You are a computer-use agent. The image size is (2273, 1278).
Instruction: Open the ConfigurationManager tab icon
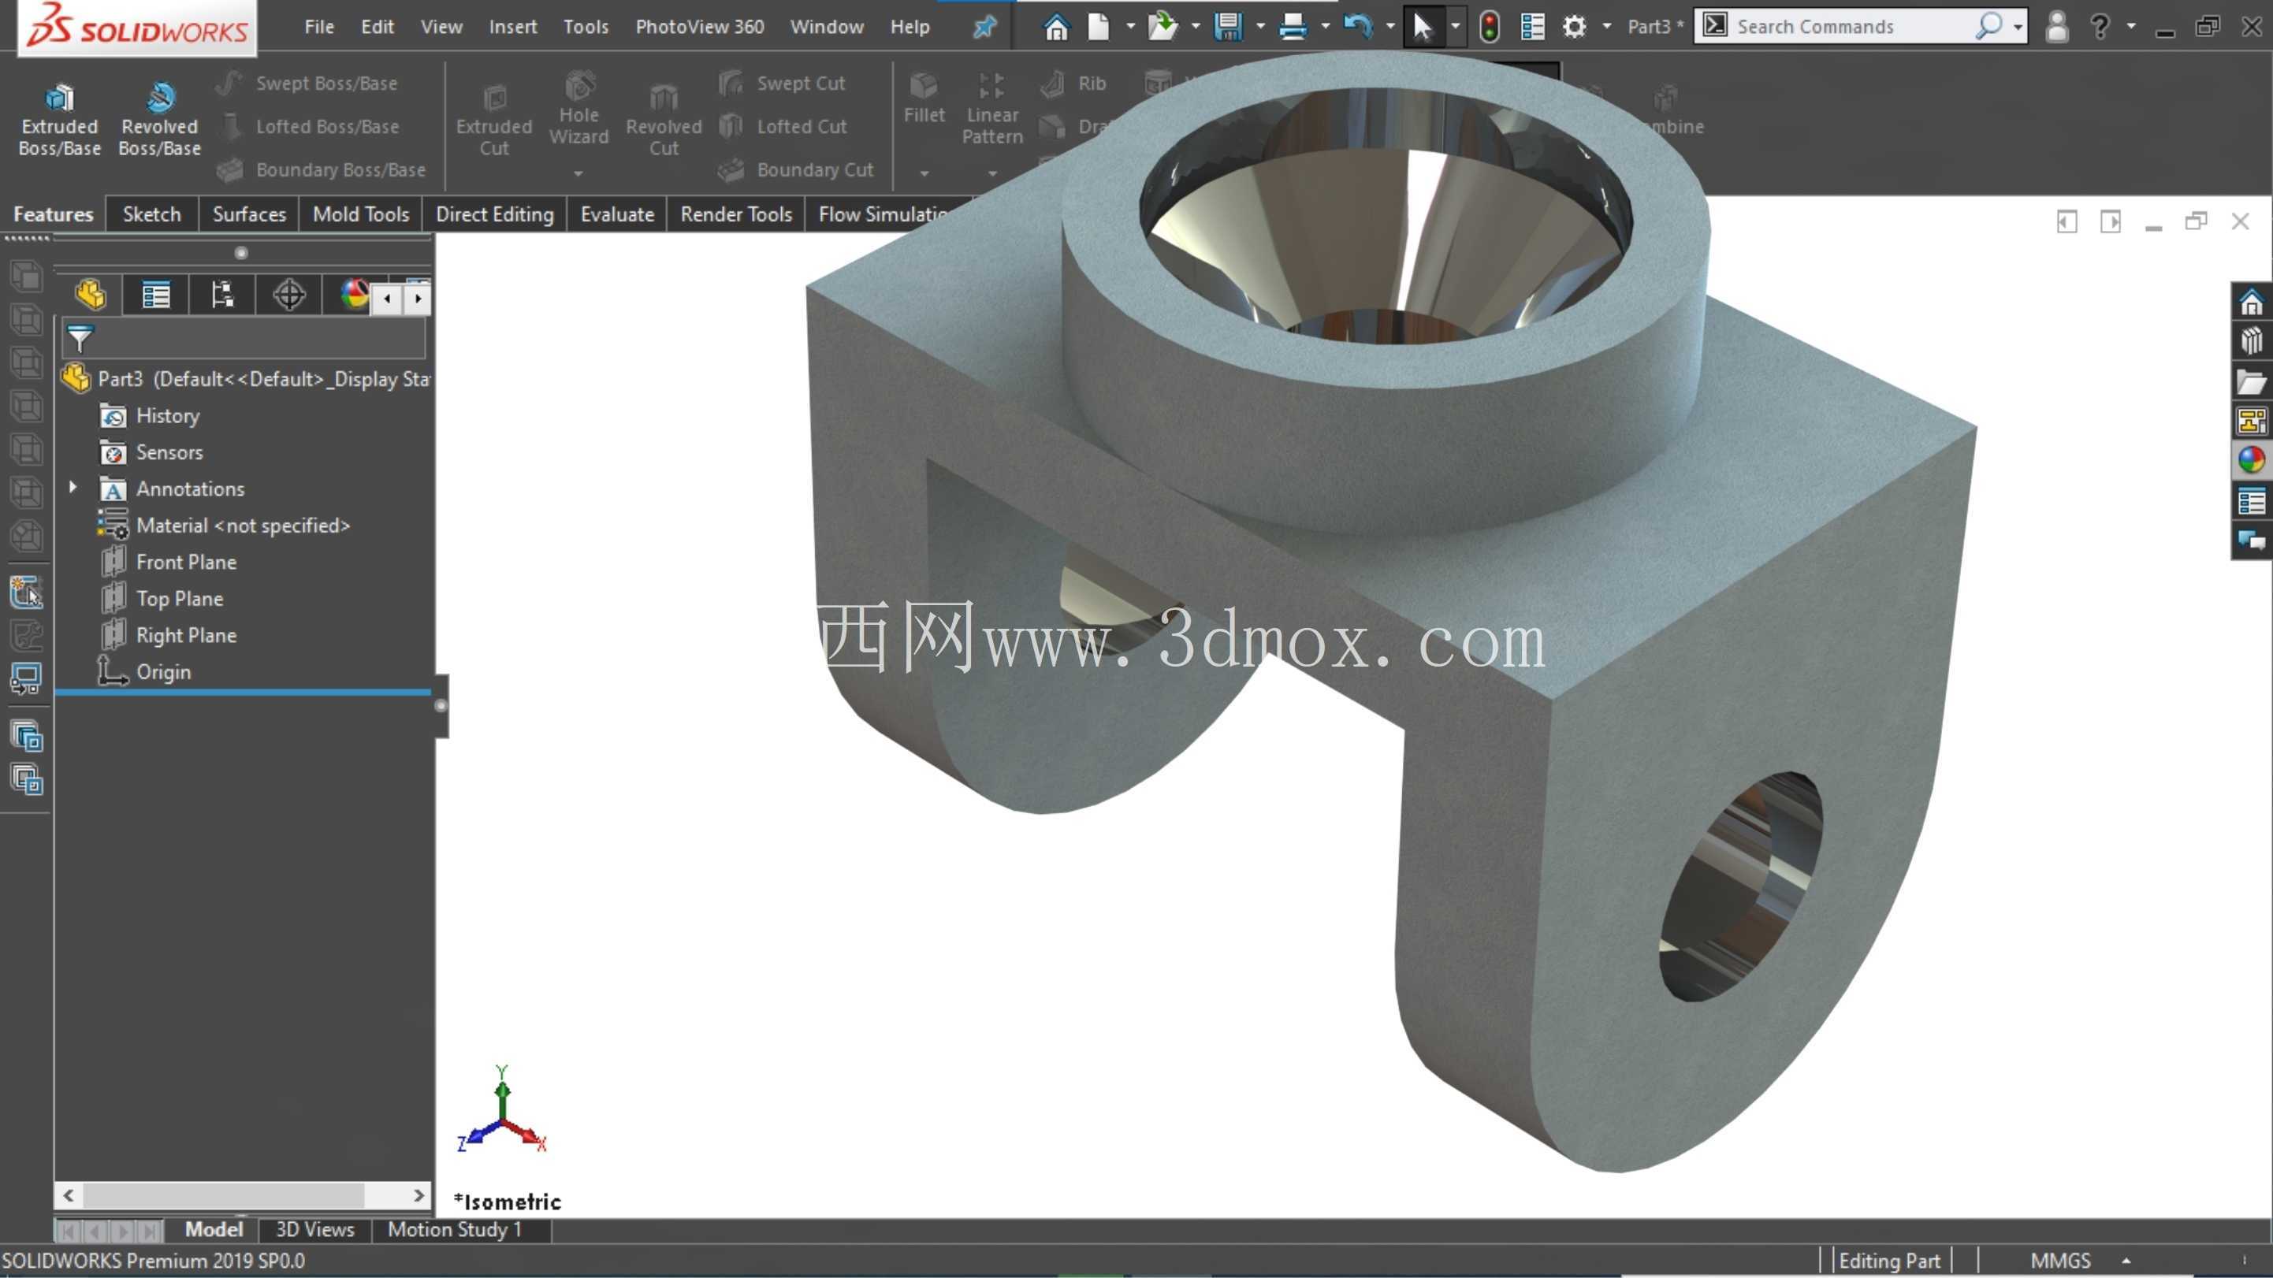(222, 295)
